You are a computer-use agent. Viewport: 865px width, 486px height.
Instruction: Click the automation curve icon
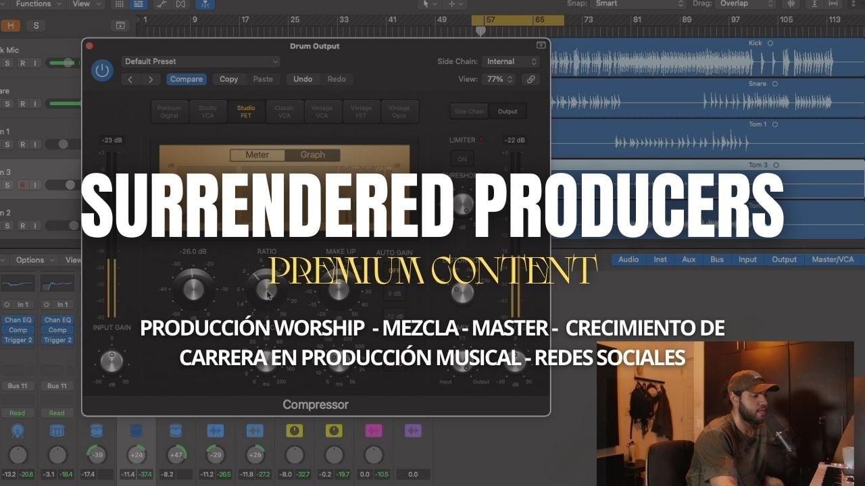(162, 4)
